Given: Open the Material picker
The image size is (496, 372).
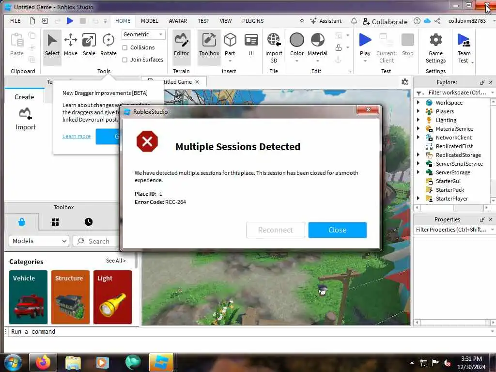Looking at the screenshot, I should [x=317, y=45].
